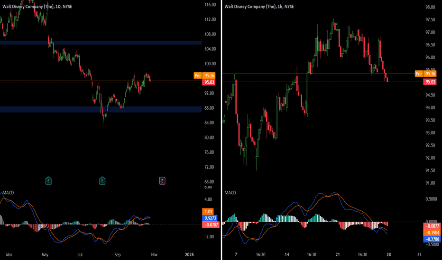Click the '108.00' price scale label
Image resolution: width=442 pixels, height=260 pixels.
pyautogui.click(x=210, y=35)
